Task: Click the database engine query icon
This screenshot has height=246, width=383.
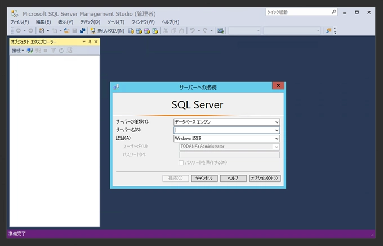Action: coord(131,31)
